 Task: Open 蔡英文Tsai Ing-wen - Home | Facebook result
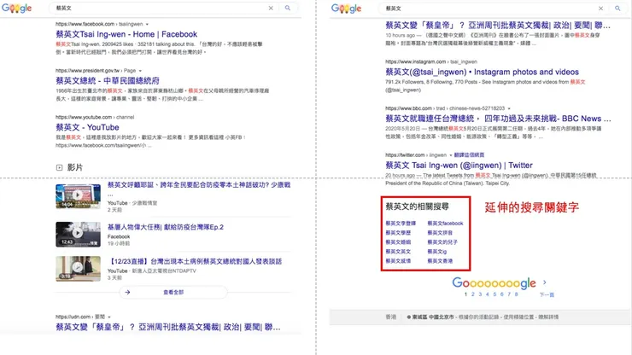tap(126, 34)
